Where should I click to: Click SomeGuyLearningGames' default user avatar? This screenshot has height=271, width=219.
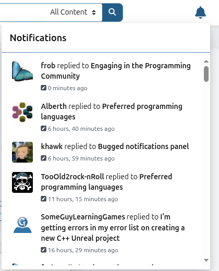point(22,225)
